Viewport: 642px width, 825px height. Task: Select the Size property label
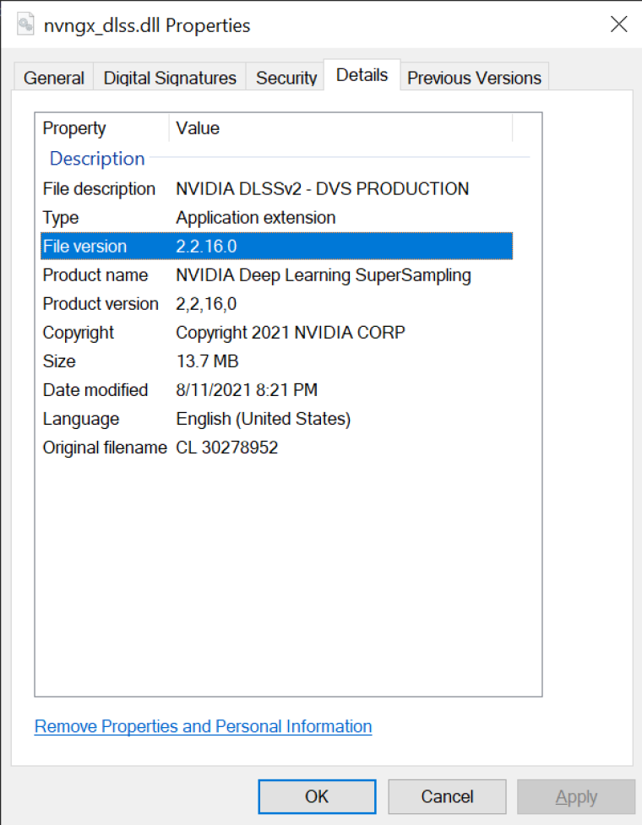(59, 361)
